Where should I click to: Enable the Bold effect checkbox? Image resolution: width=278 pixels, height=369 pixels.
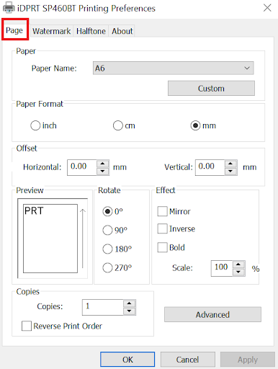point(162,247)
